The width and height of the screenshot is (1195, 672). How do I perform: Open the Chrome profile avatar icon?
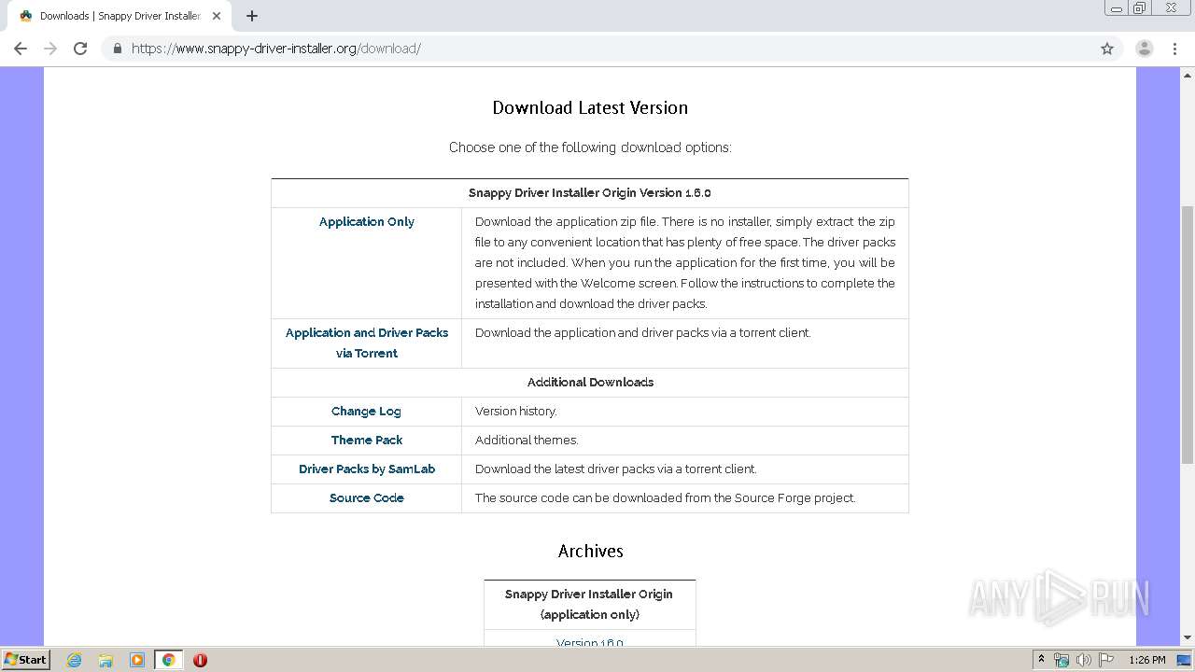[1144, 49]
